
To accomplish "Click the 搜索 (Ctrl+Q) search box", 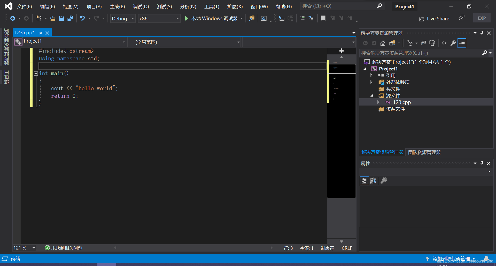I will [x=342, y=6].
